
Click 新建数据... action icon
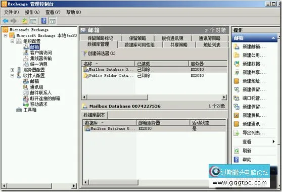237,64
